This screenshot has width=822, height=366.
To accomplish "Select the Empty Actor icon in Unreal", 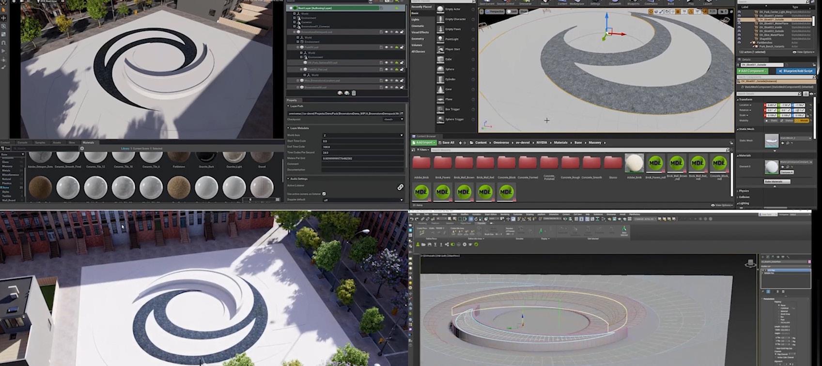I will [440, 9].
